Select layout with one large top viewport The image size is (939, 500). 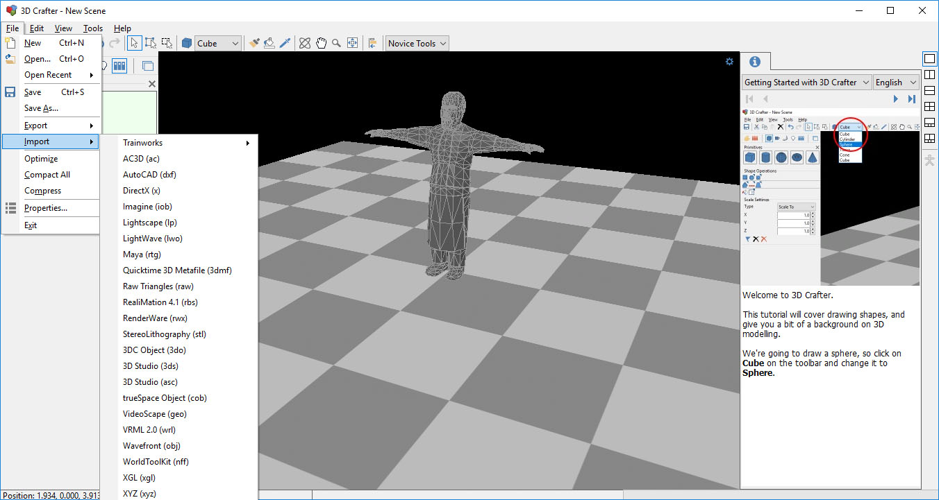click(929, 123)
